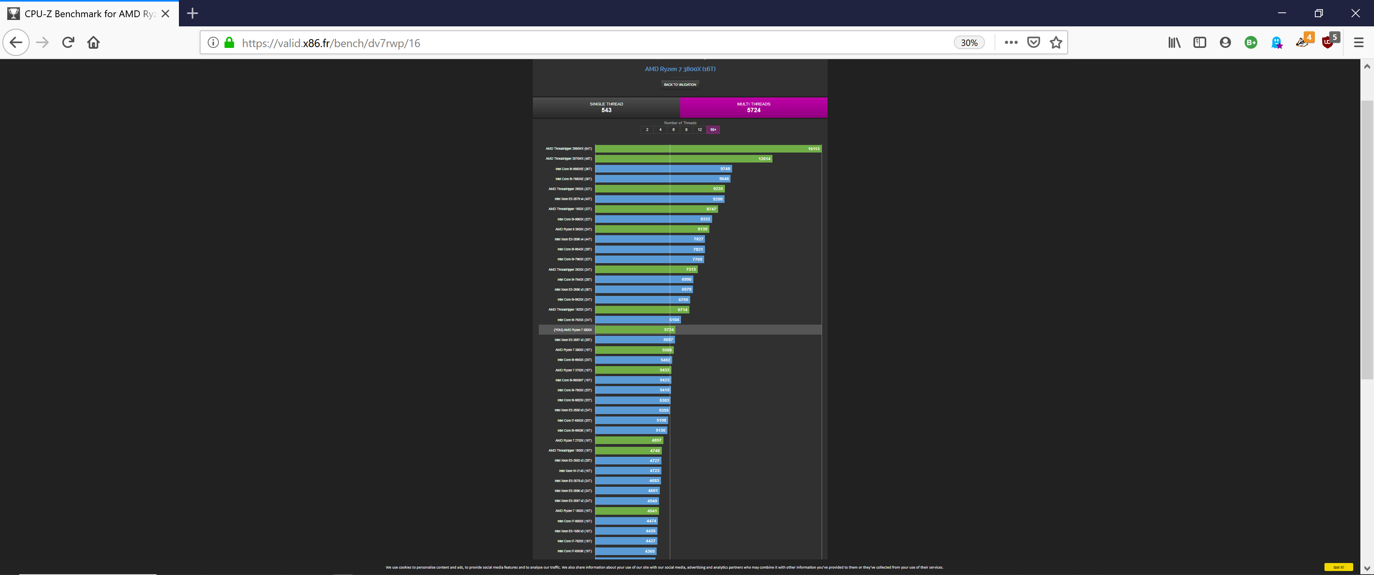1374x575 pixels.
Task: Accept cookies with the yellow Got it button
Action: tap(1338, 567)
